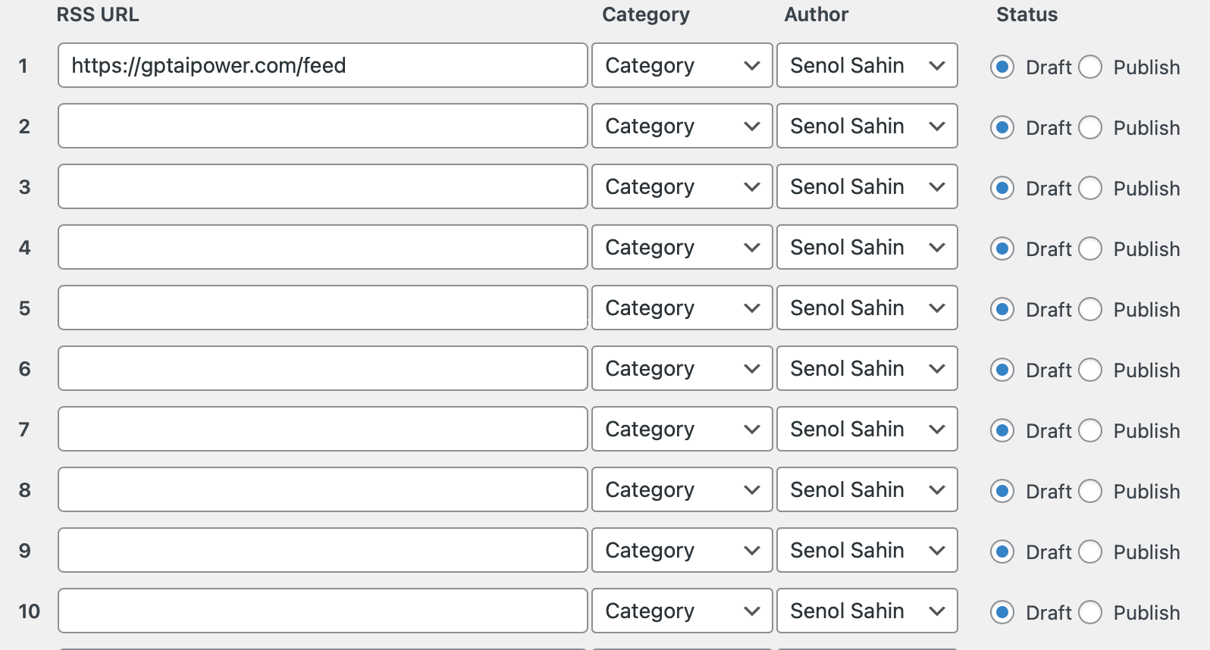Viewport: 1210px width, 650px height.
Task: Open Author dropdown in row 9
Action: (867, 551)
